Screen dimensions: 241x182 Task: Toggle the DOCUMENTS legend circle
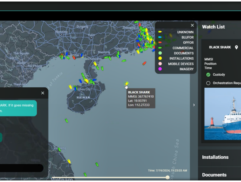(x=160, y=53)
